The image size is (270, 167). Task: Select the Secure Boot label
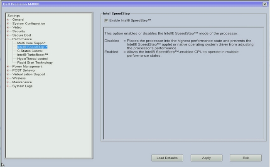click(22, 35)
